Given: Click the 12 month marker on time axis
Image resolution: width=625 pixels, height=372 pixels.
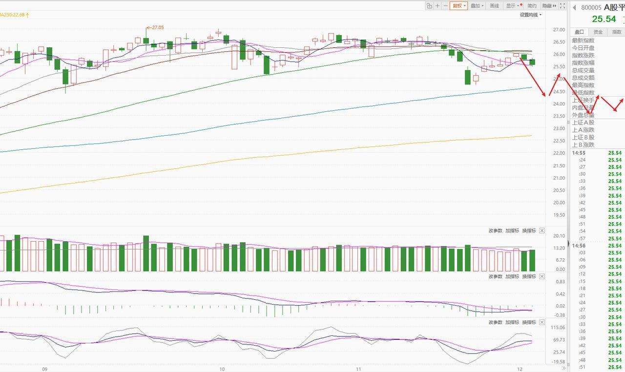Looking at the screenshot, I should (521, 369).
